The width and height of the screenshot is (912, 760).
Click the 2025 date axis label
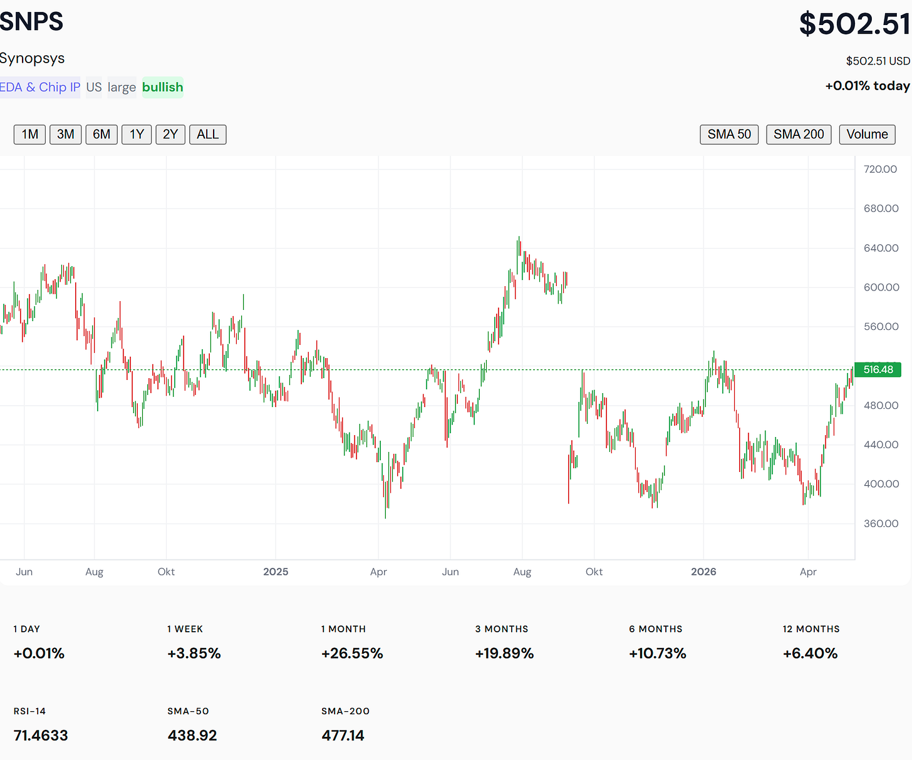click(x=276, y=572)
